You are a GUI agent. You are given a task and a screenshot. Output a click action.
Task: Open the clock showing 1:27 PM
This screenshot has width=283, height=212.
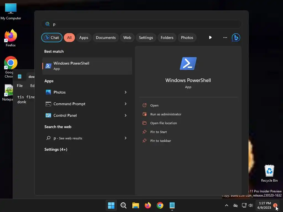click(x=264, y=205)
